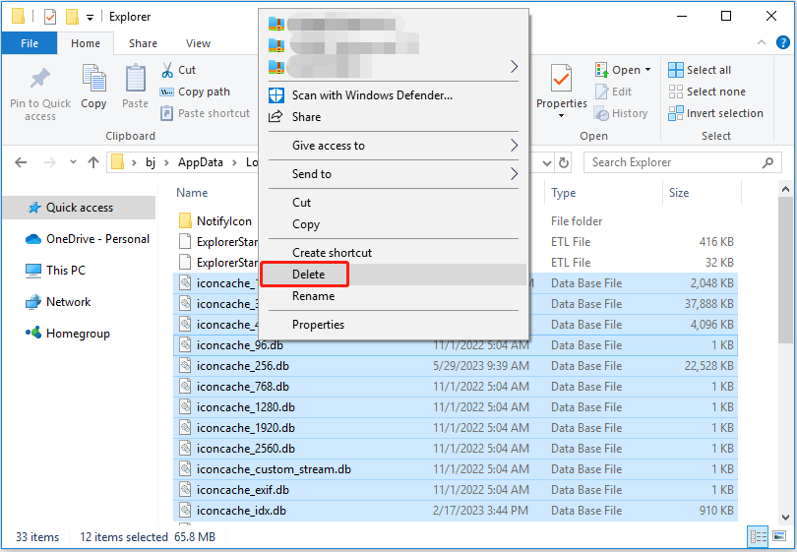Click the Copy icon in Clipboard group
The width and height of the screenshot is (797, 552).
94,79
